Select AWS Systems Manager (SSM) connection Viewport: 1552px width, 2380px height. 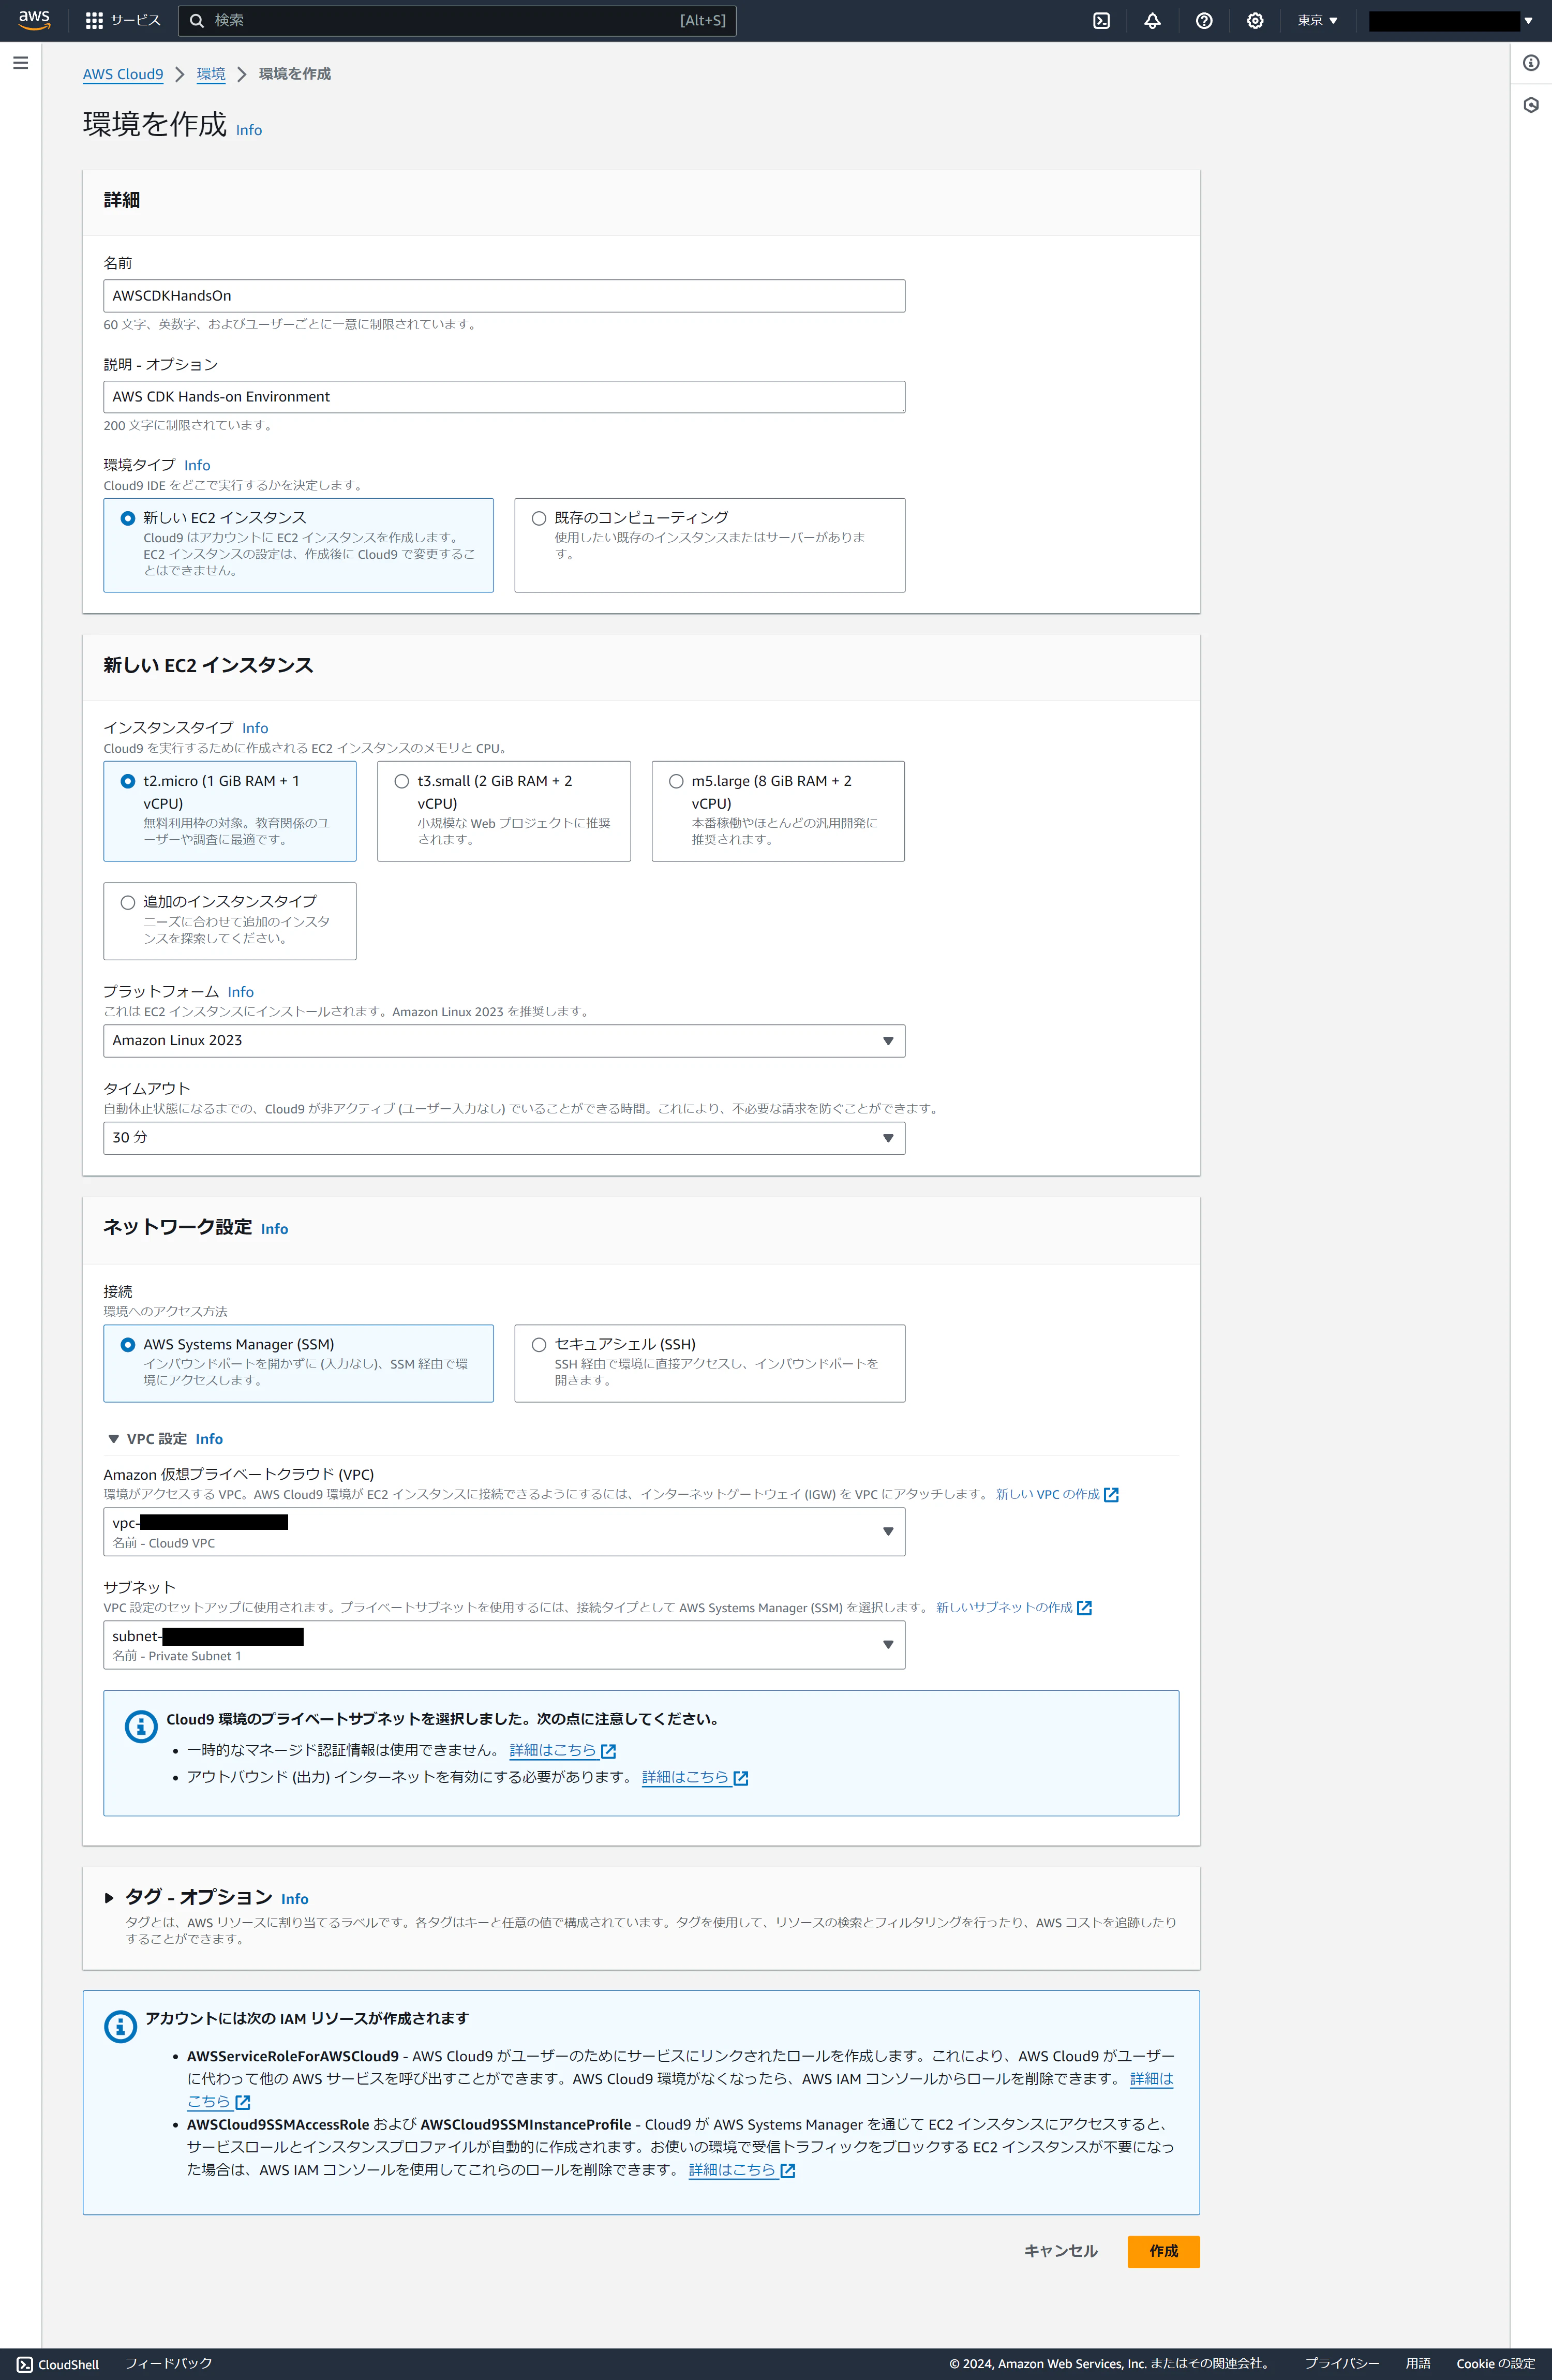coord(298,1363)
